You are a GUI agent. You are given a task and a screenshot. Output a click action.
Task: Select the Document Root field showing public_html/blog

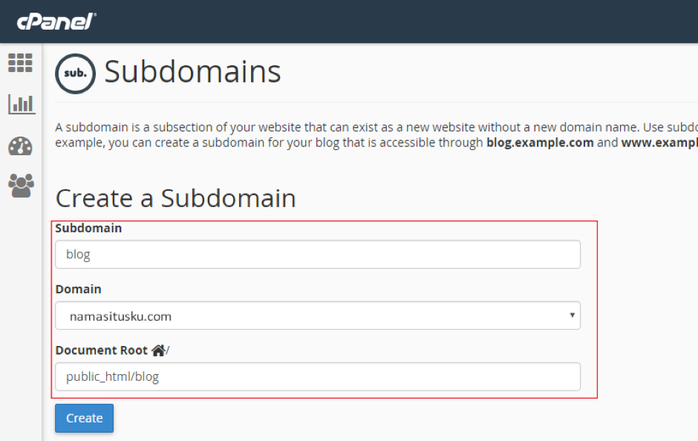click(x=318, y=376)
